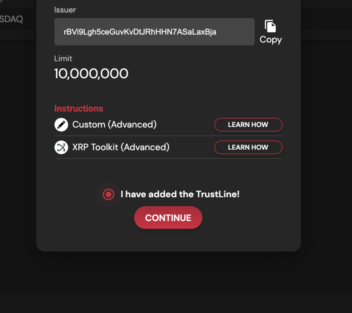Click the Limit label
The height and width of the screenshot is (313, 352).
[63, 59]
